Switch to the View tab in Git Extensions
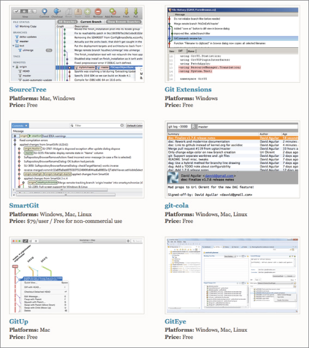 tap(172, 51)
